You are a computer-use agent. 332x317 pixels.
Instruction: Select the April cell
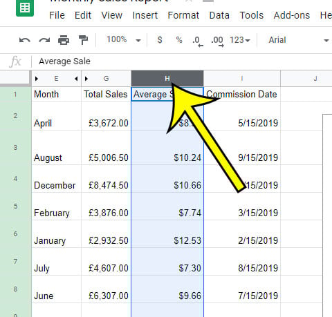coord(56,116)
